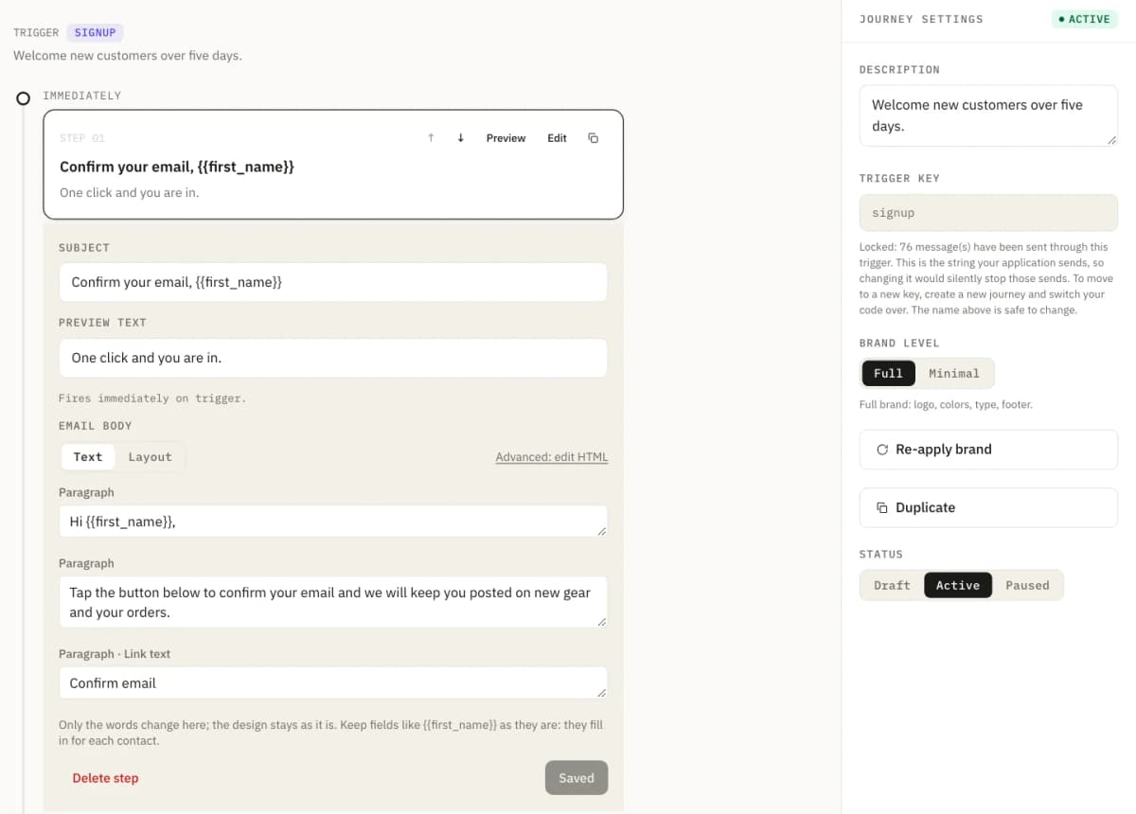Click Edit on Step 01
Screen dimensions: 1136x814
coord(557,138)
